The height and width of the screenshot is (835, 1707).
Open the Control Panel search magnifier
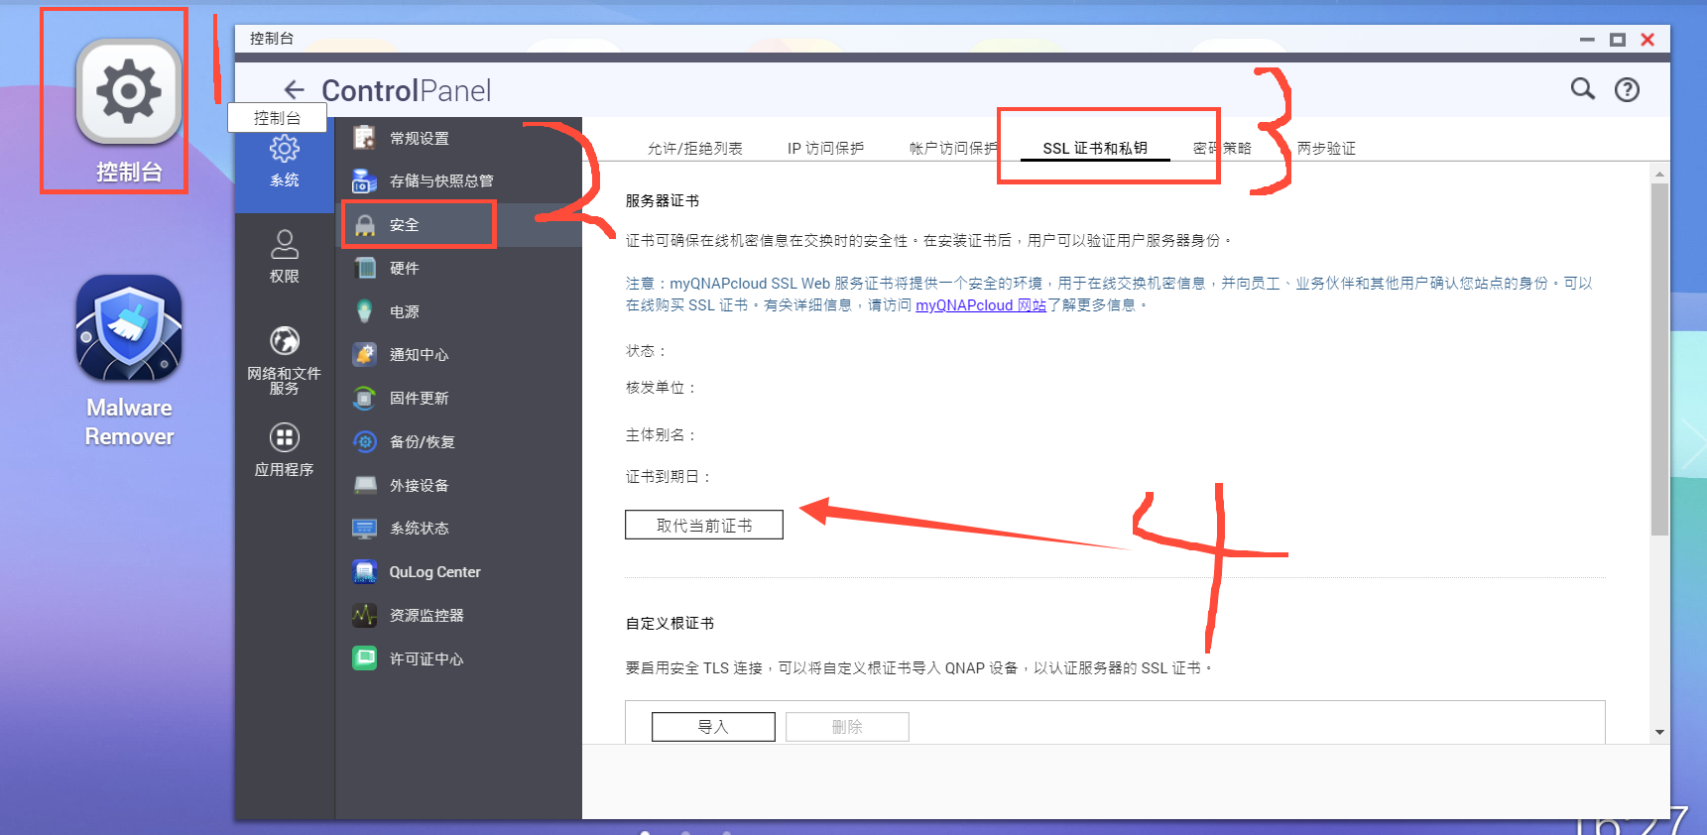point(1583,89)
